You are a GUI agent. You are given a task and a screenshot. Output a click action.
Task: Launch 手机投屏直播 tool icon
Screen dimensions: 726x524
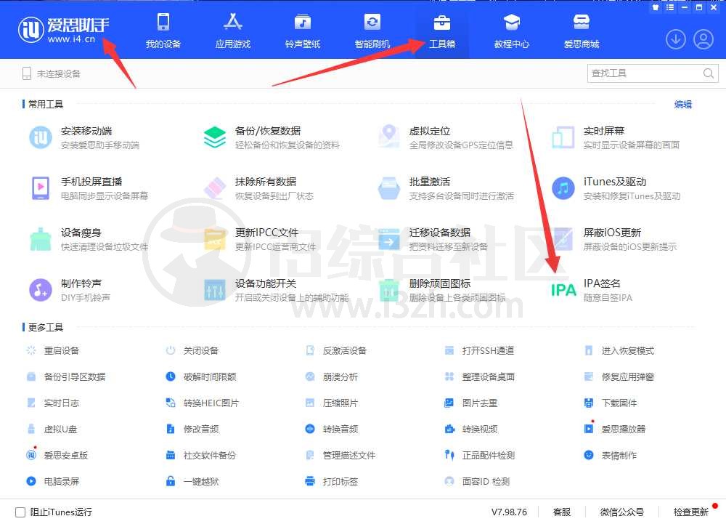[x=41, y=188]
